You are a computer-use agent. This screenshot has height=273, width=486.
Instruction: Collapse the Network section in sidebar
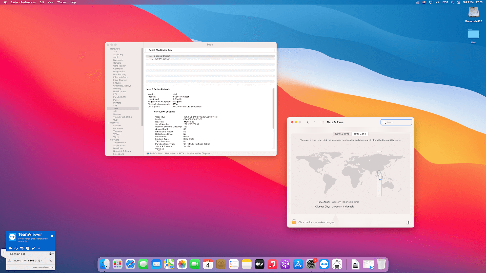coord(109,123)
